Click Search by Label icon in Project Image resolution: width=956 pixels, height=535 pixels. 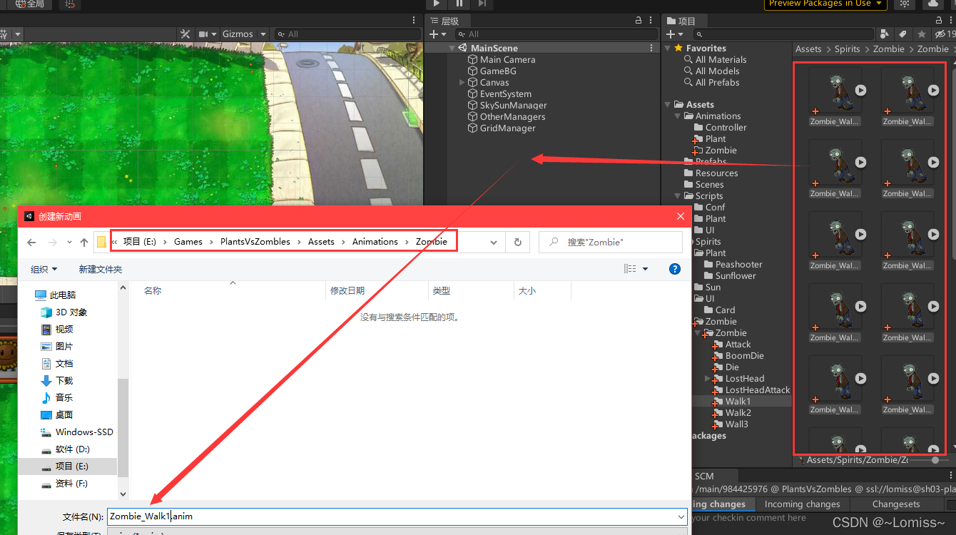[903, 34]
